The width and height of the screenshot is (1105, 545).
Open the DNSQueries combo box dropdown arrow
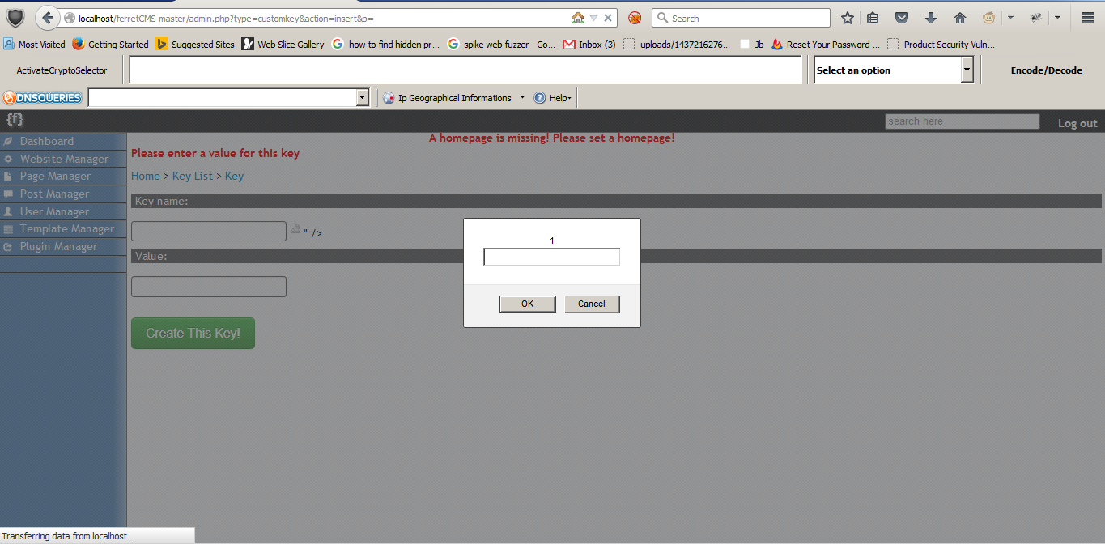[362, 98]
